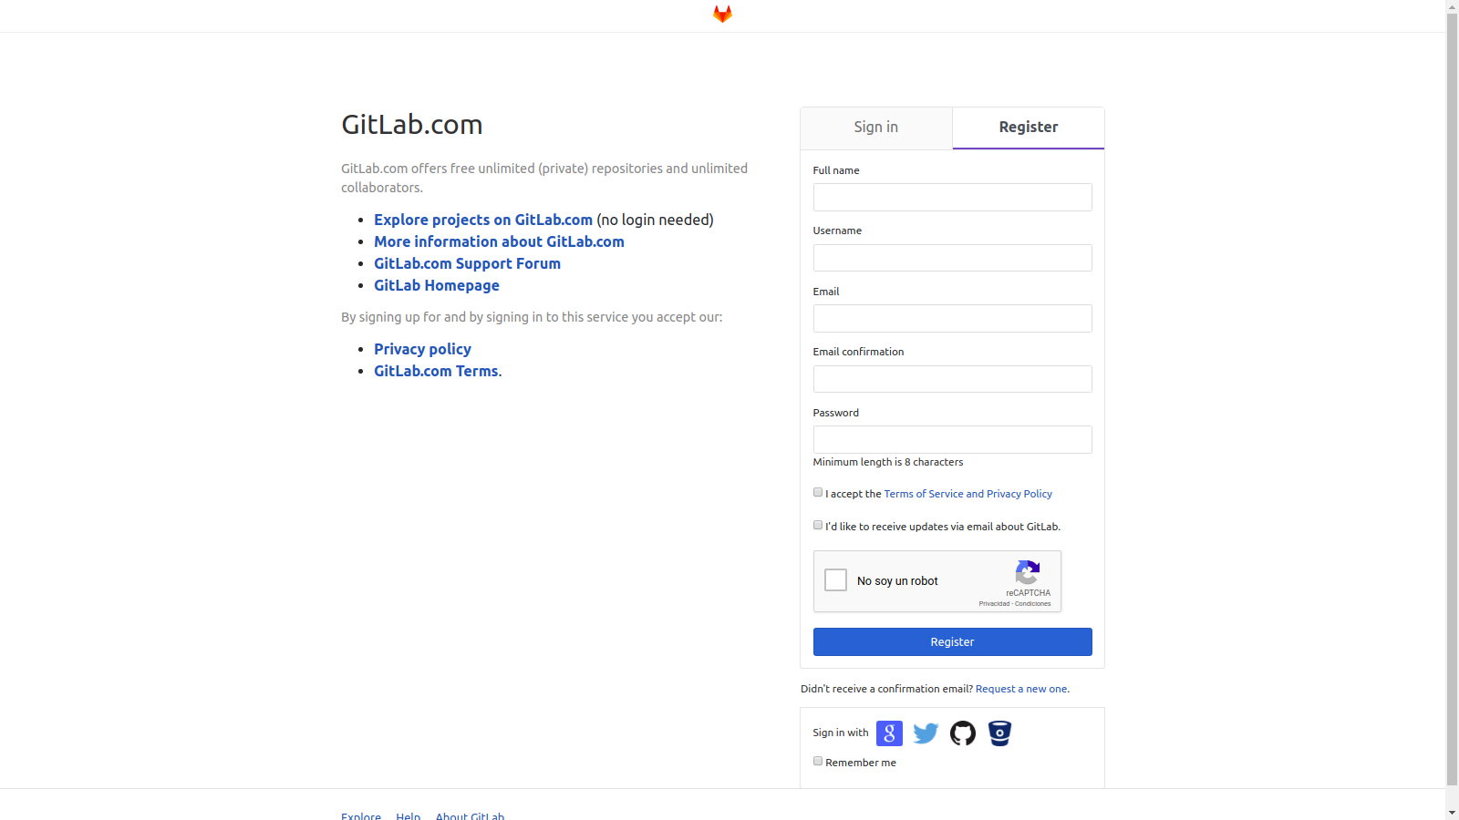The image size is (1459, 820).
Task: Open Explore projects on GitLab.com link
Action: pos(483,220)
